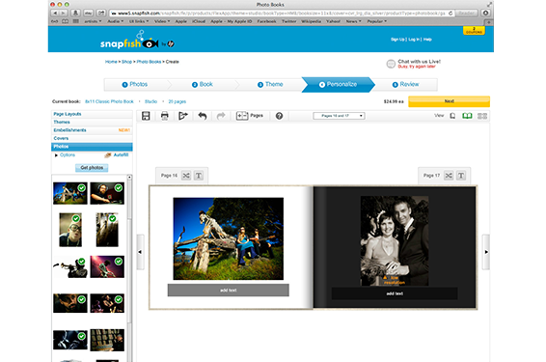Go to Photos step in wizard

(x=135, y=84)
